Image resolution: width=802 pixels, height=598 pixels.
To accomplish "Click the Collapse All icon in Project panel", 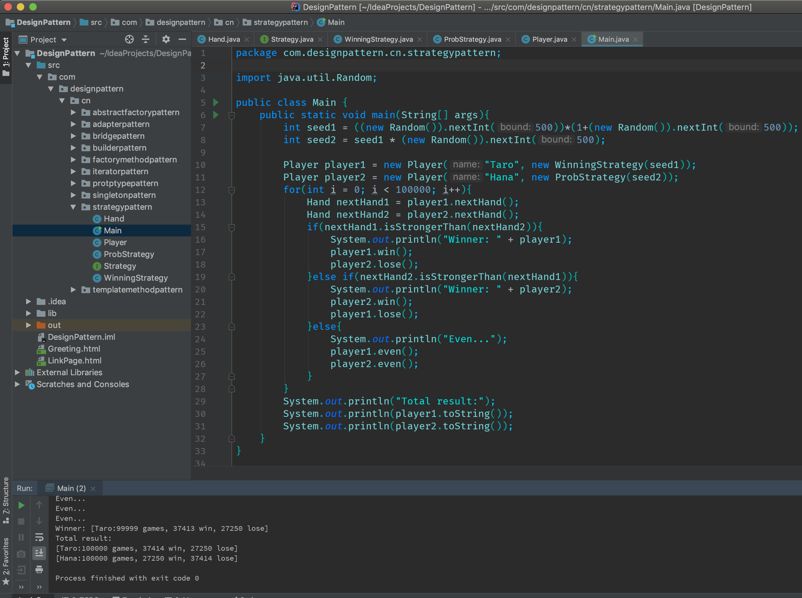I will 146,39.
